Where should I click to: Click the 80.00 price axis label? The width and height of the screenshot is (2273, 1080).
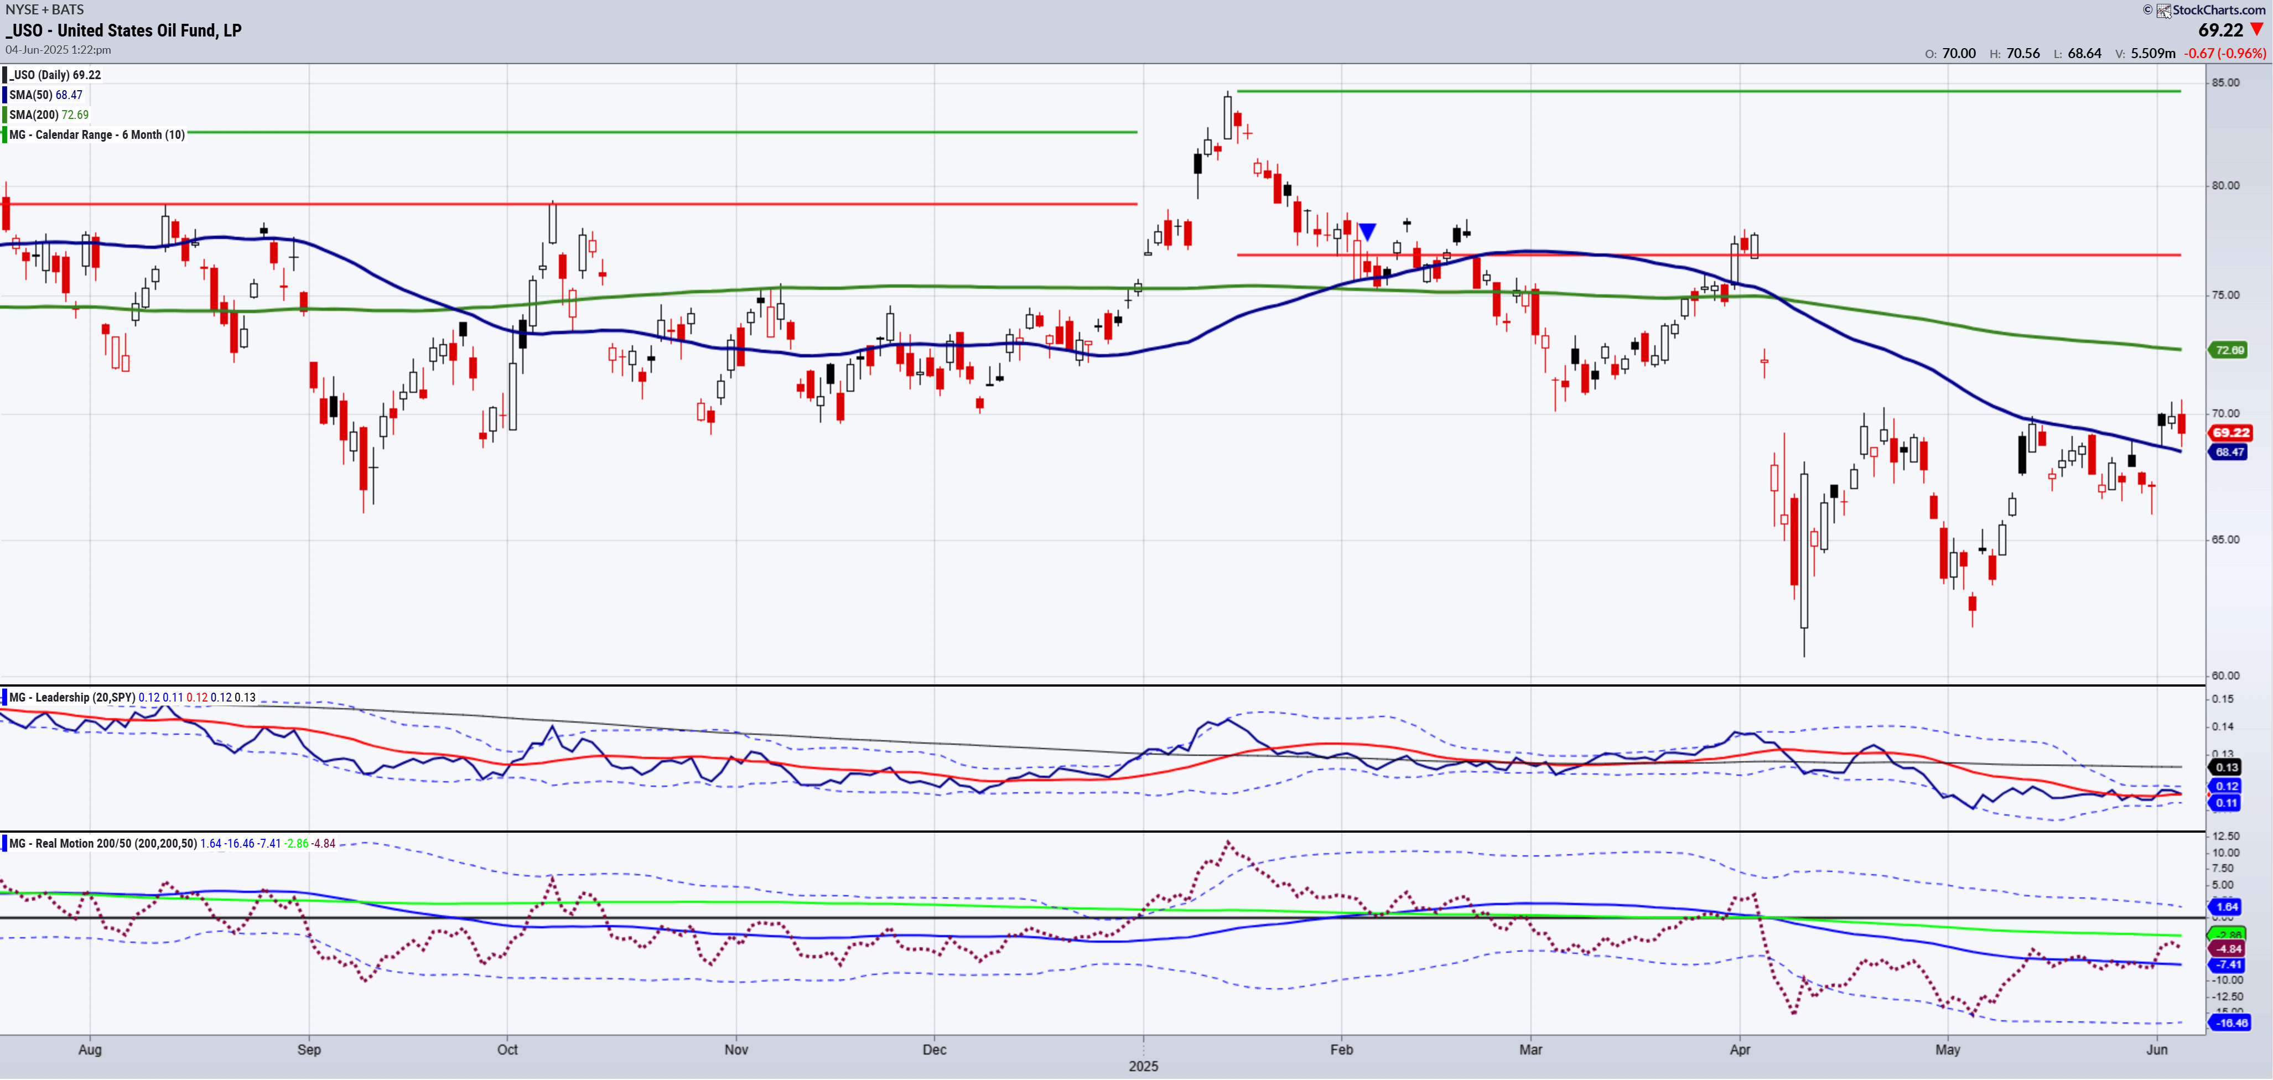pyautogui.click(x=2225, y=186)
